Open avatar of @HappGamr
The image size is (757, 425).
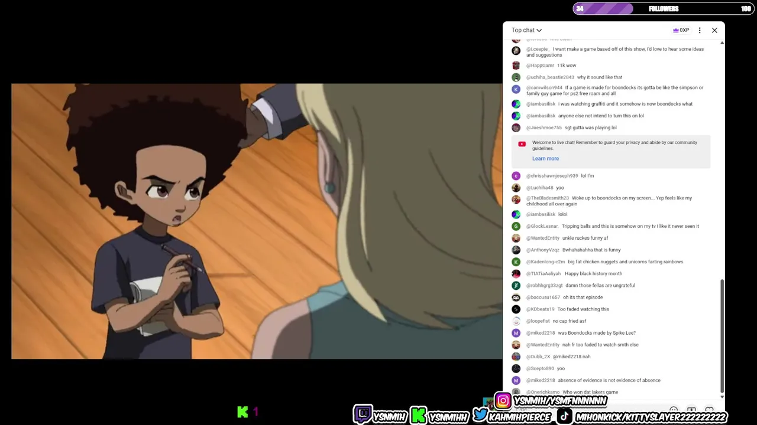click(516, 66)
